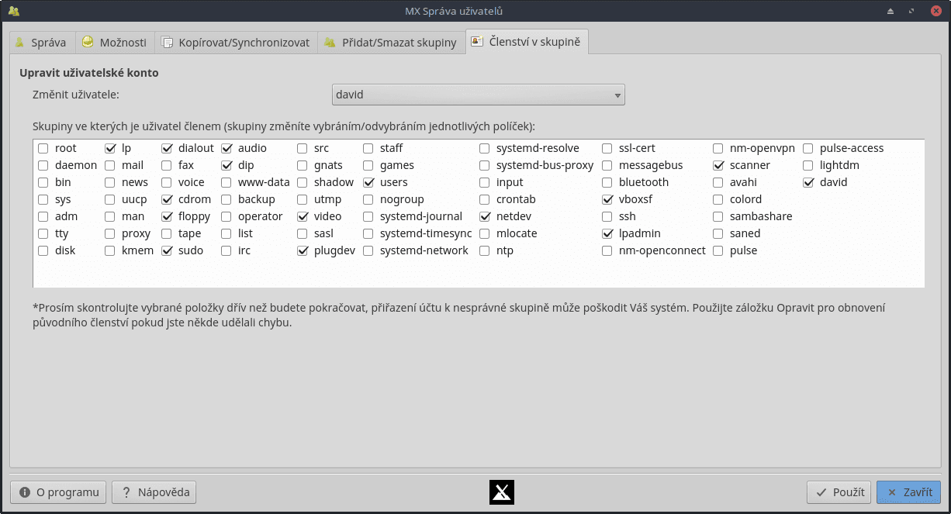The image size is (951, 514).
Task: Click the duck icon on the Možnosti tab
Action: coord(88,43)
